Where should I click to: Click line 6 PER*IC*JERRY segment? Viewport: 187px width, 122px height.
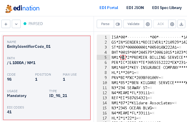149,62
